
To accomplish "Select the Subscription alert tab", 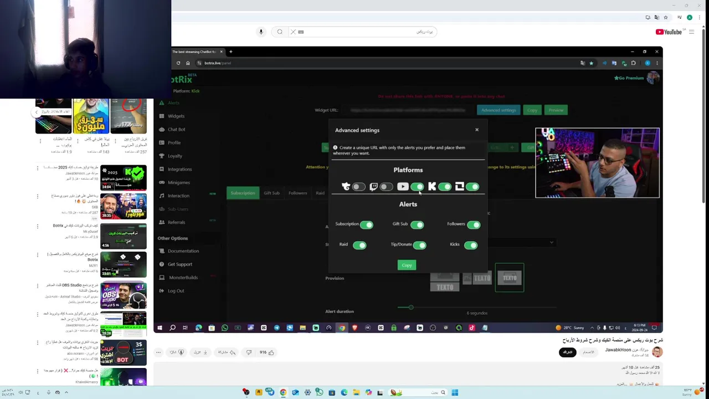I will pyautogui.click(x=243, y=193).
